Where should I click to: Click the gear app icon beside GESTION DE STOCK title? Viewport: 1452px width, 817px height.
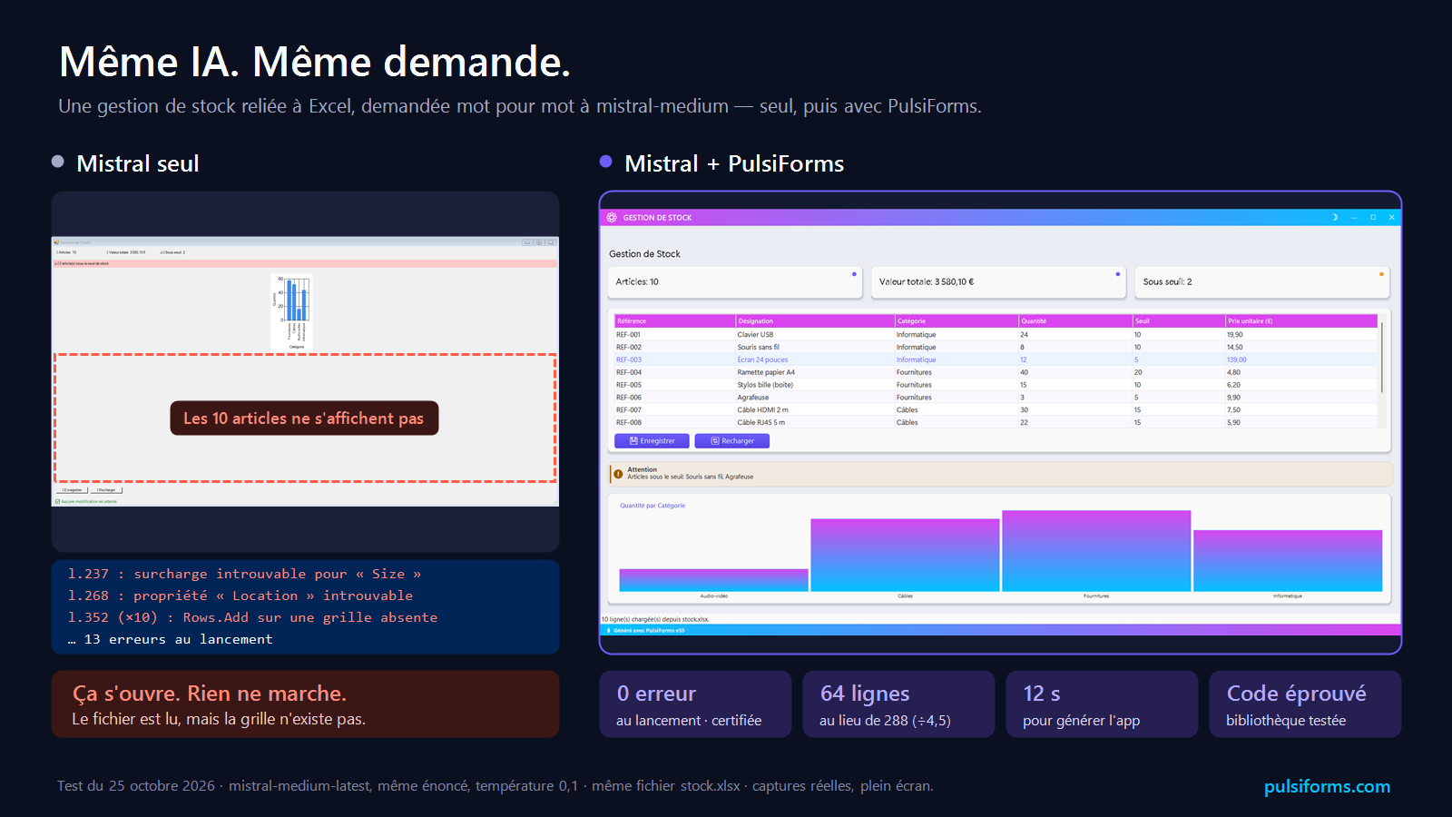[x=612, y=218]
